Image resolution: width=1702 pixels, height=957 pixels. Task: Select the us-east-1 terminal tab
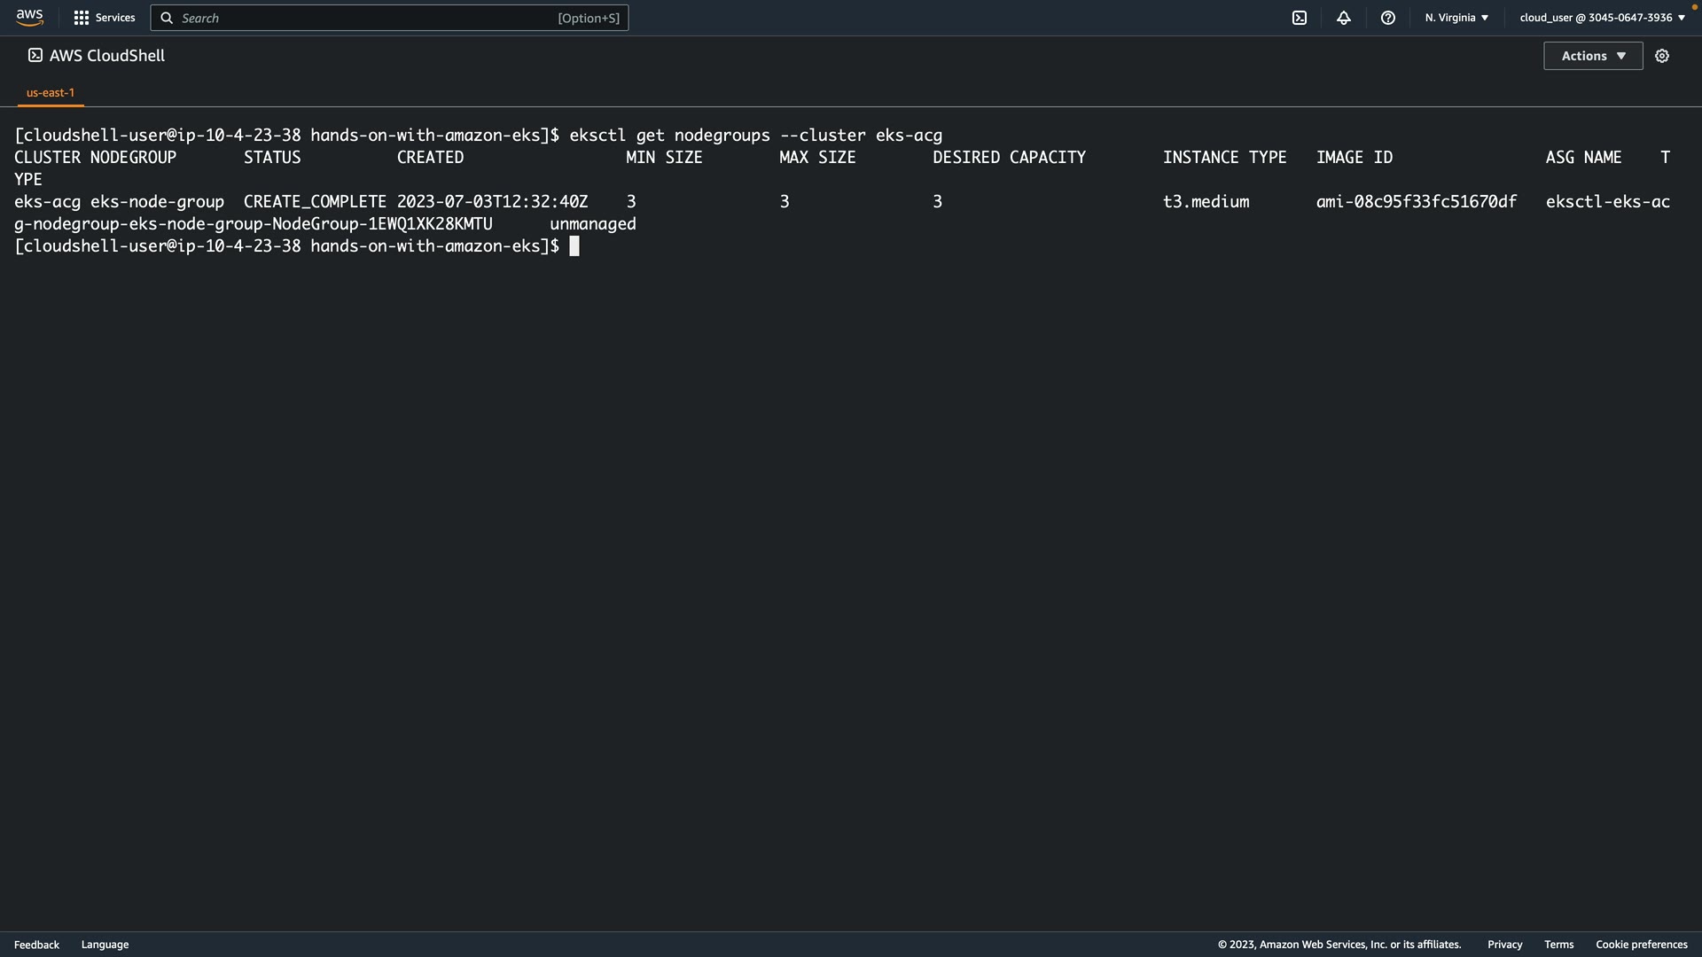(51, 92)
